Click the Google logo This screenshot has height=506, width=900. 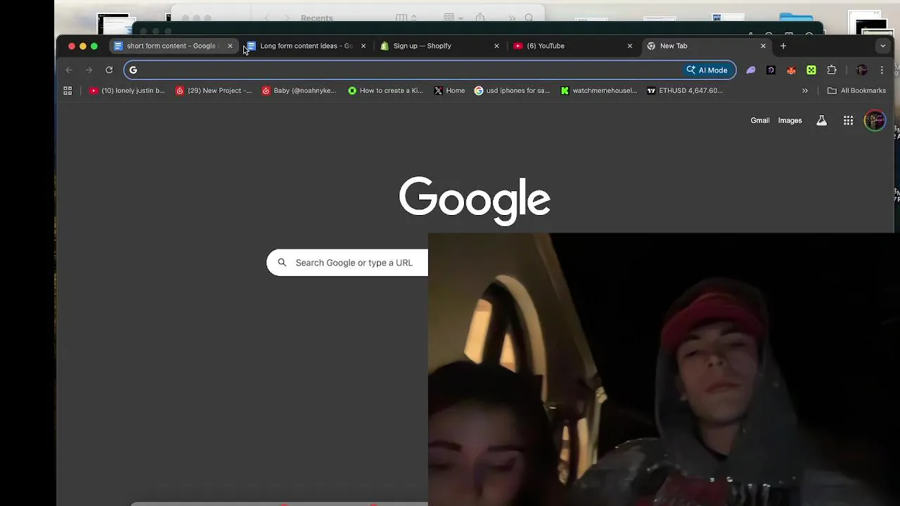tap(475, 201)
